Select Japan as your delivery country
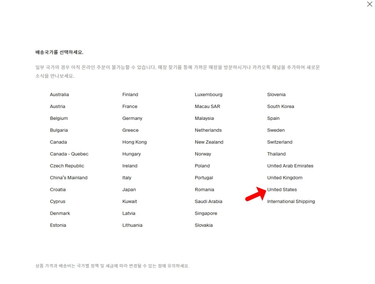The width and height of the screenshot is (375, 284). (x=129, y=189)
